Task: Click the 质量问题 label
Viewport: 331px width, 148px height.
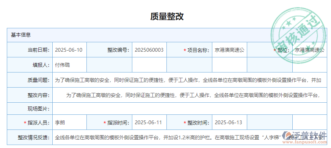Action: [x=38, y=80]
